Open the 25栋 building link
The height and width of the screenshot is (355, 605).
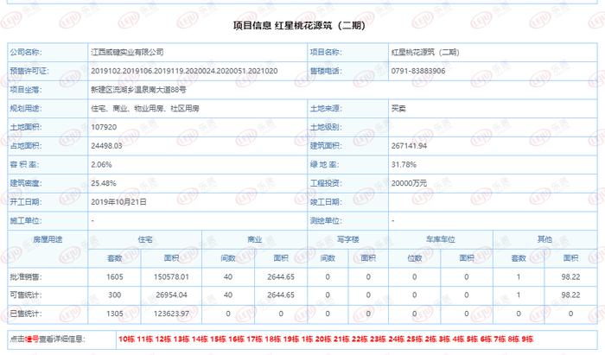pyautogui.click(x=415, y=339)
